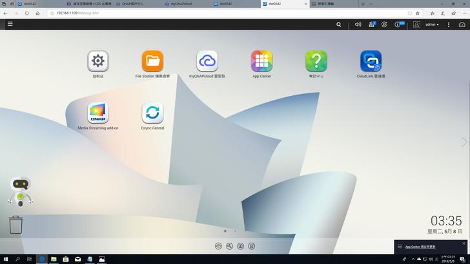
Task: Go to next desktop page arrow
Action: pyautogui.click(x=463, y=142)
